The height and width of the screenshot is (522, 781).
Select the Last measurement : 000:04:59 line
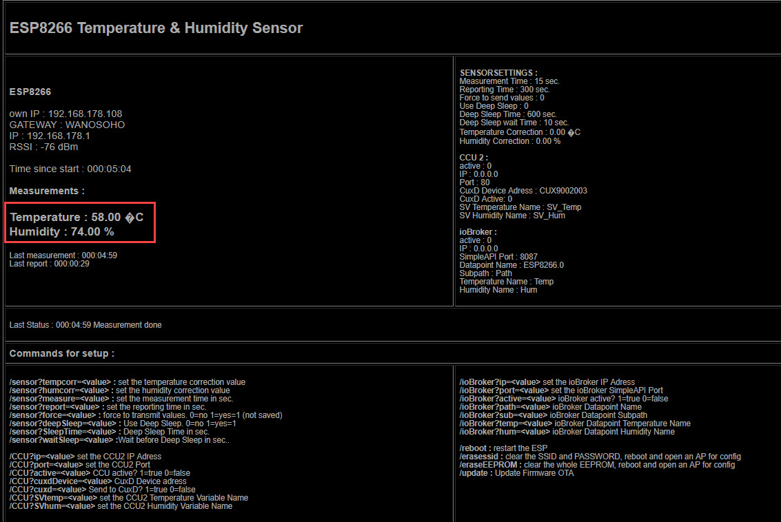point(63,255)
